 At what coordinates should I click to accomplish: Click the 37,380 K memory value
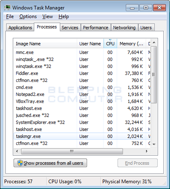[134, 73]
